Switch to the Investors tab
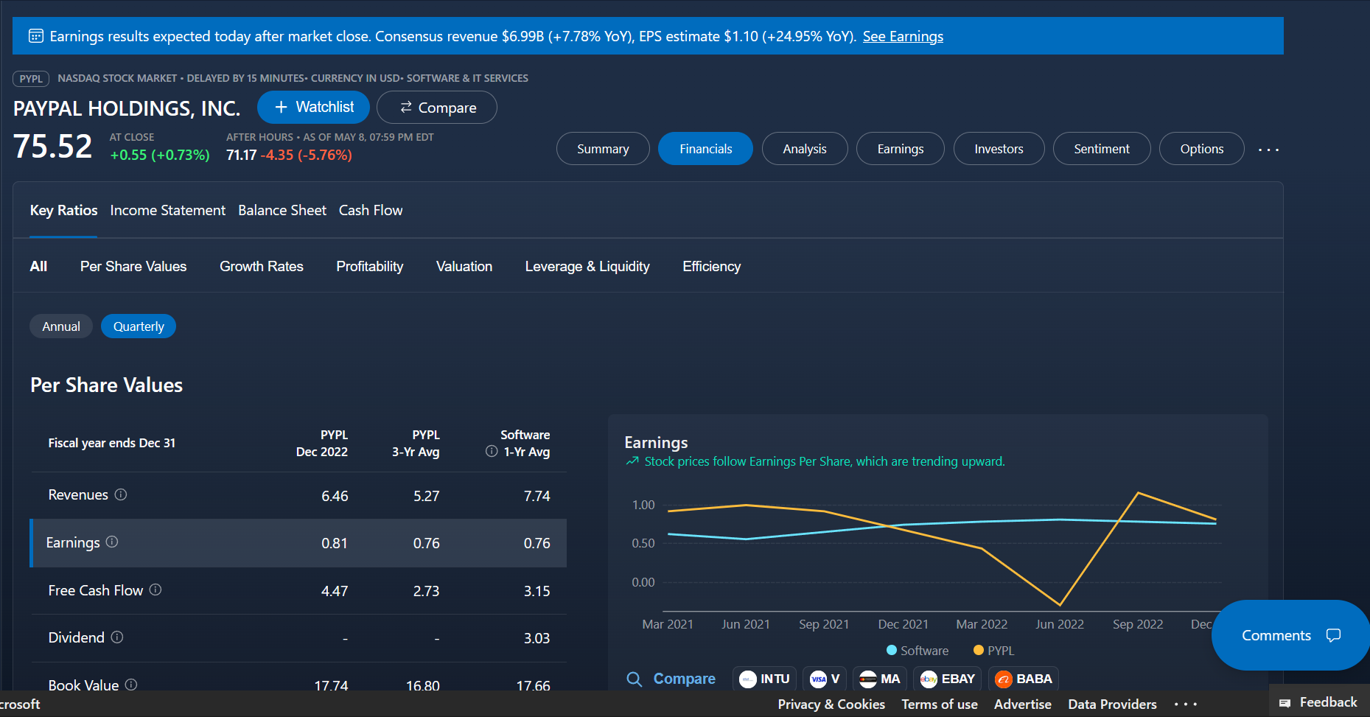The width and height of the screenshot is (1370, 717). pyautogui.click(x=999, y=149)
